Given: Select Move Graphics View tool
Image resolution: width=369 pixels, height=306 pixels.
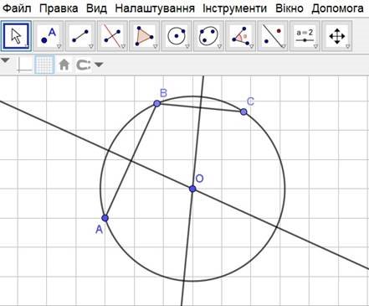Looking at the screenshot, I should pos(337,36).
